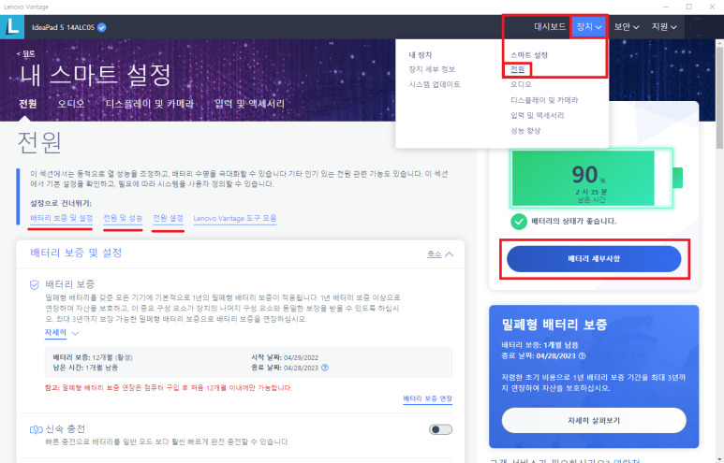Select 디스플레이 및 카메라 in dropdown menu
Viewport: 724px width, 463px height.
[544, 100]
